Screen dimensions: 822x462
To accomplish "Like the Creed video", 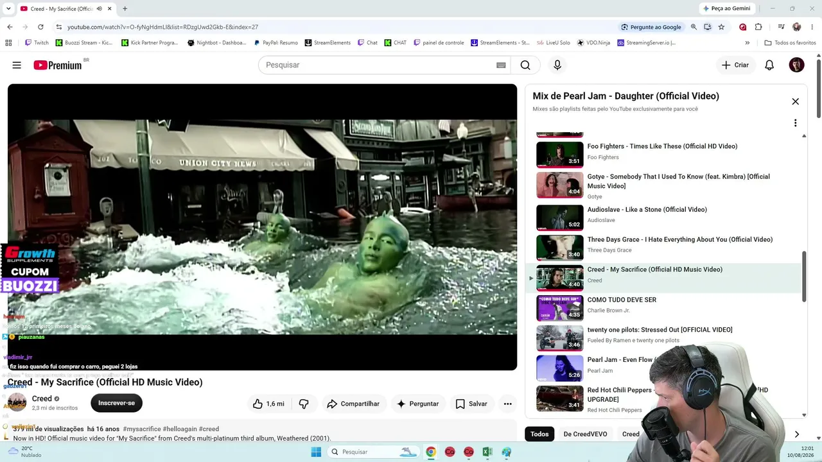I will (x=269, y=404).
